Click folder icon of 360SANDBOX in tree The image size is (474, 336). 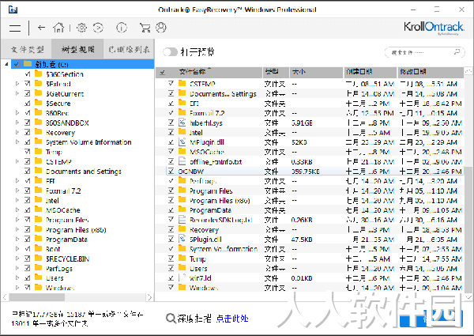point(39,123)
